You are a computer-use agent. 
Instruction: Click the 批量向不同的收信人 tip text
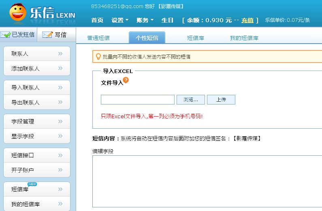(147, 56)
